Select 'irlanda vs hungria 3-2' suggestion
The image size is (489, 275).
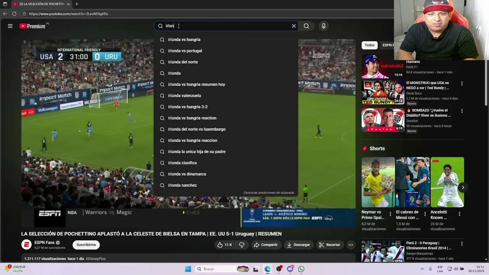tap(226, 107)
